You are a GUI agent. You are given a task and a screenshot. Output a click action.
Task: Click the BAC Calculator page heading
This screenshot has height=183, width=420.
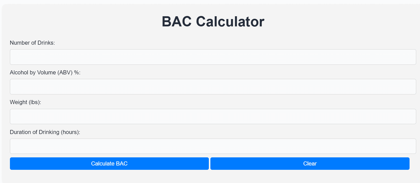click(x=213, y=21)
